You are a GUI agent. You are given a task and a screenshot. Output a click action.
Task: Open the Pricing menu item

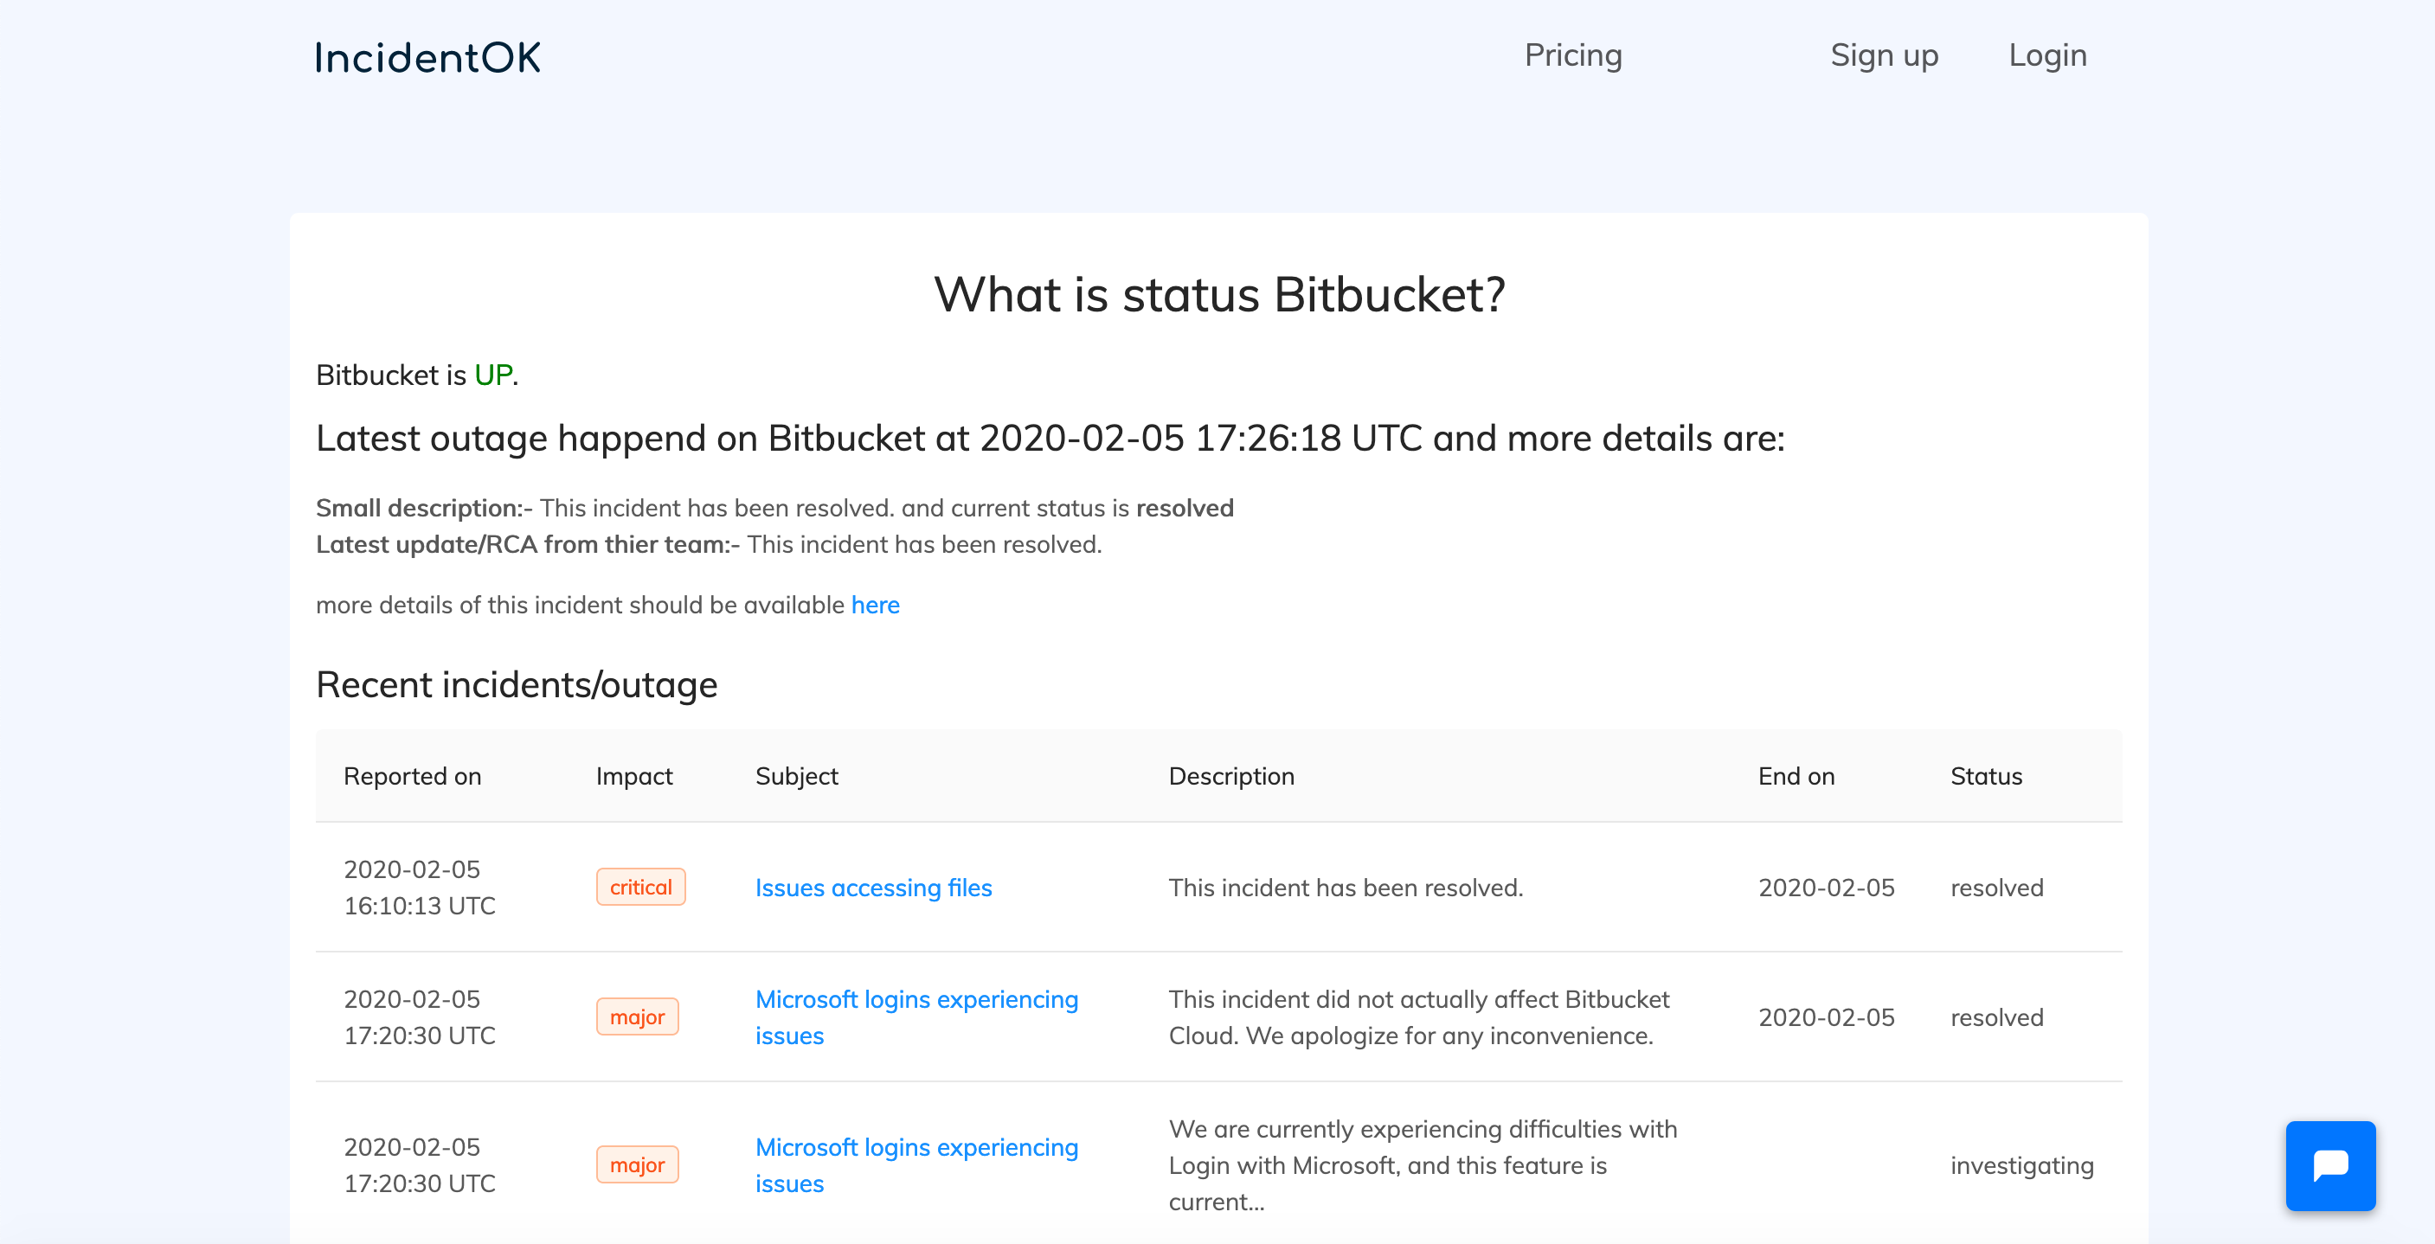click(x=1573, y=55)
